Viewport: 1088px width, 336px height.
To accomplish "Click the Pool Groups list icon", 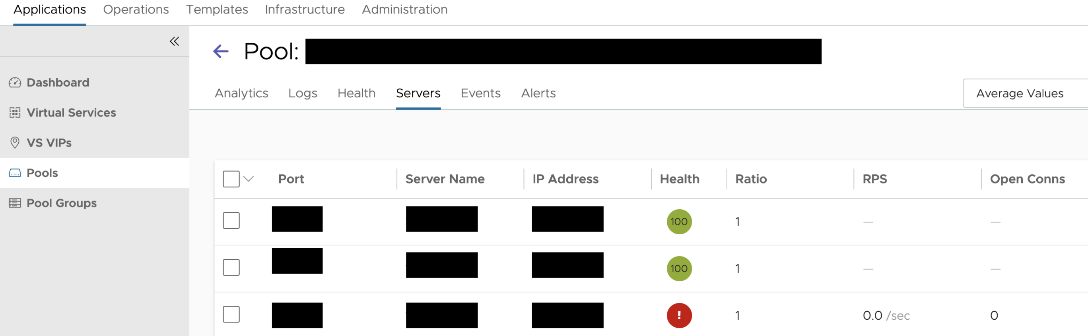I will click(15, 203).
